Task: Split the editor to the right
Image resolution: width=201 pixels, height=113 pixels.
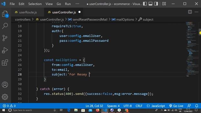Action: pos(190,12)
